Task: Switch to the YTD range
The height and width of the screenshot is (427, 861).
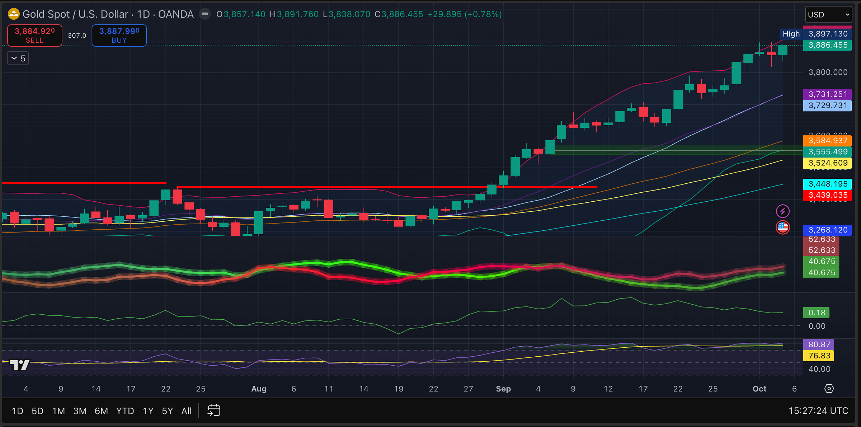Action: click(125, 411)
